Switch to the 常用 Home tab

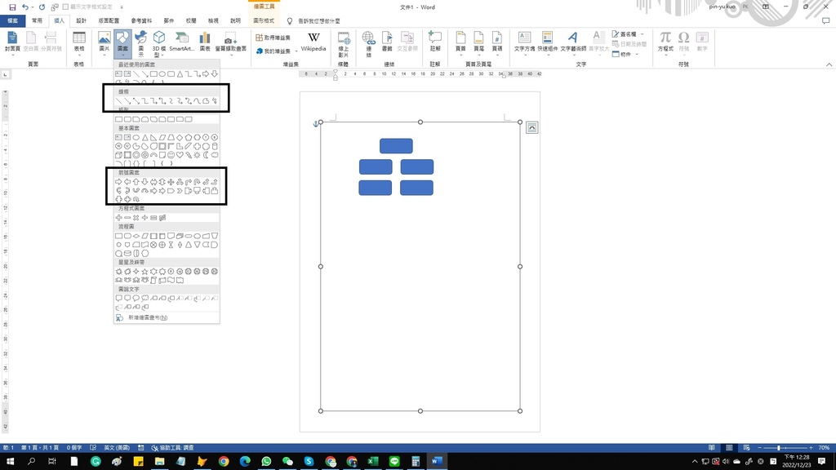click(37, 20)
